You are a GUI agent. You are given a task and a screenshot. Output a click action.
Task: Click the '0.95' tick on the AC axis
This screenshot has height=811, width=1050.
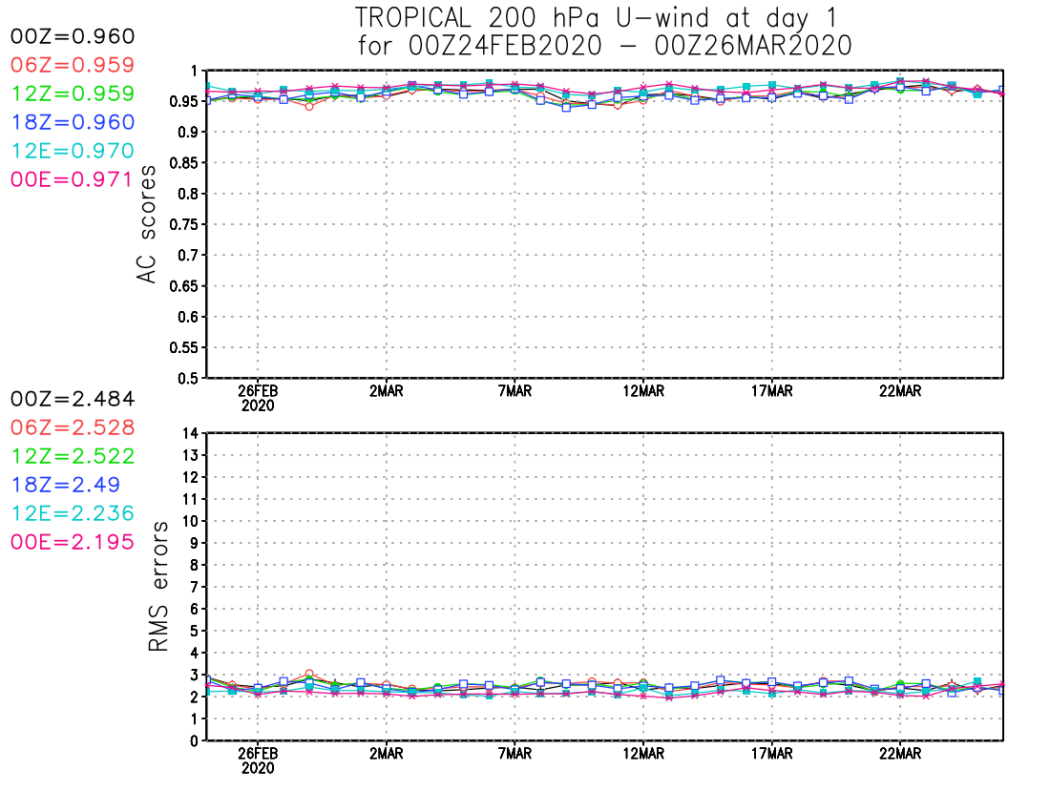point(183,102)
